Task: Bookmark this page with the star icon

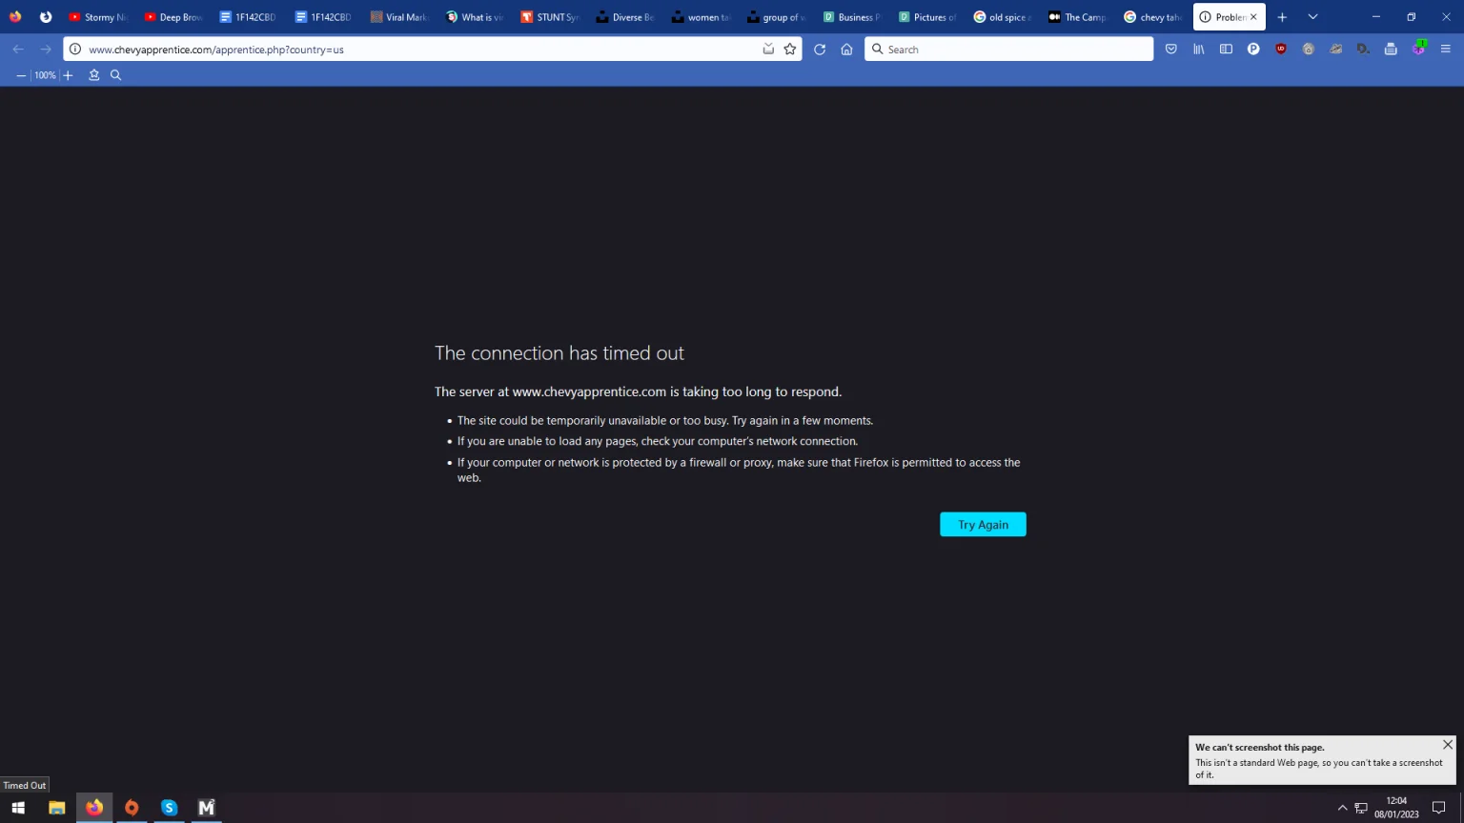Action: (790, 50)
